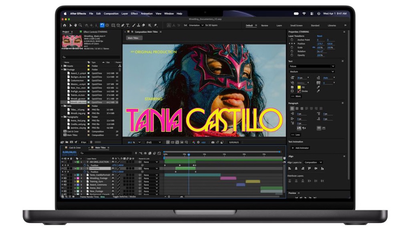Screen dimensions: 410x230
Task: Select the Clone Stamp tool
Action: (139, 25)
